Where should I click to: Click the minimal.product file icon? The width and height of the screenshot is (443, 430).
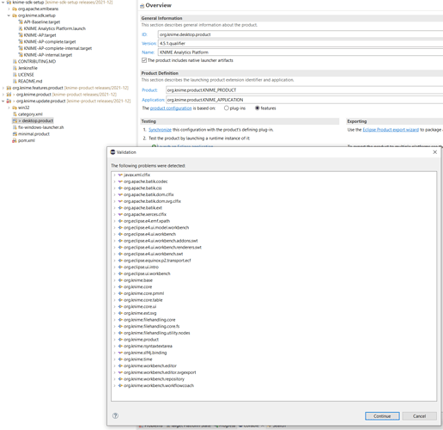point(15,134)
